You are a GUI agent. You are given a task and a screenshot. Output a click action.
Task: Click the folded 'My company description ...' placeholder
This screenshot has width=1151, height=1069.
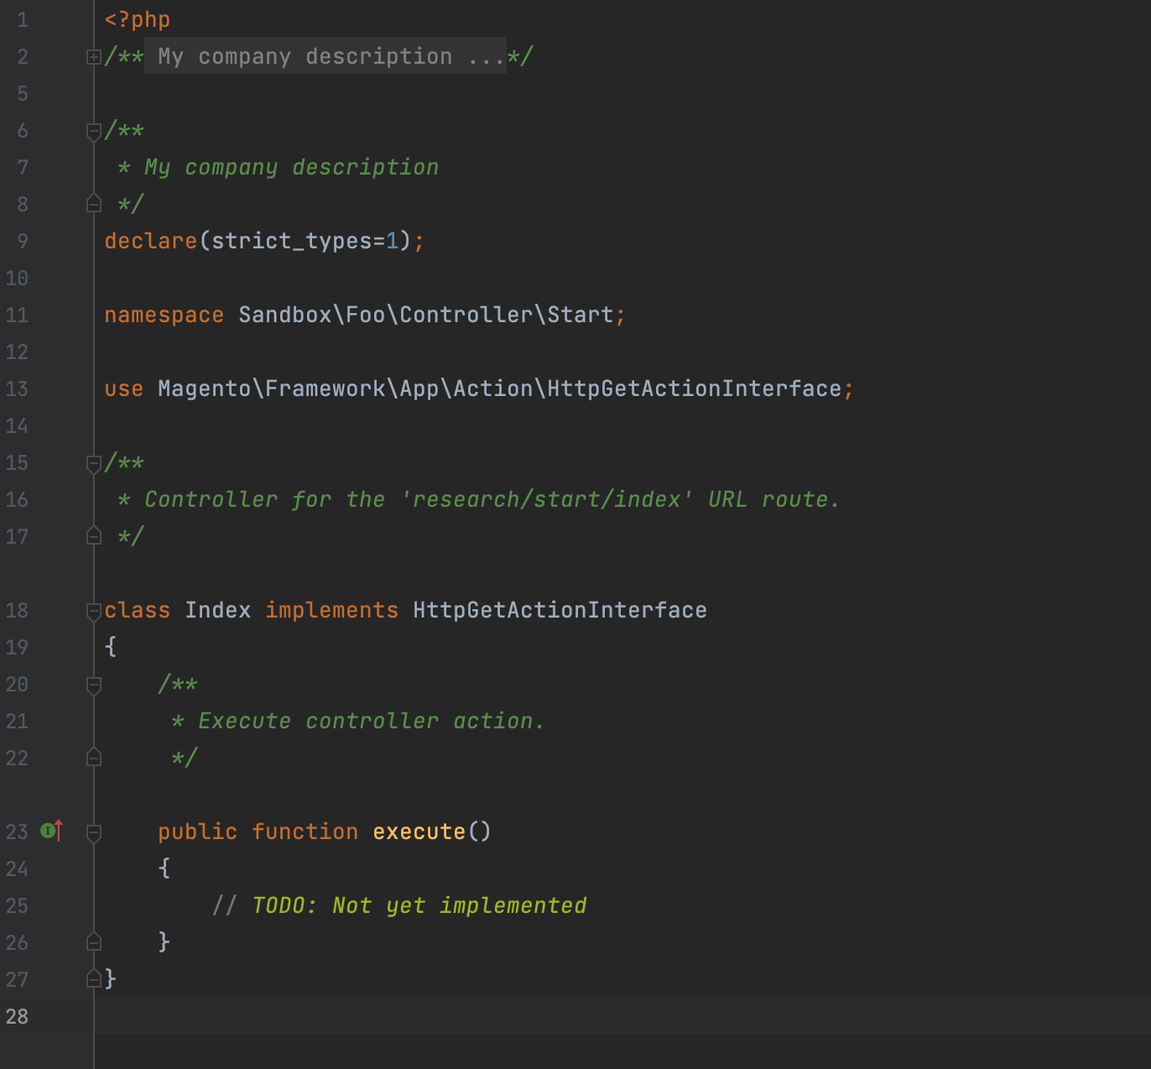(x=326, y=55)
